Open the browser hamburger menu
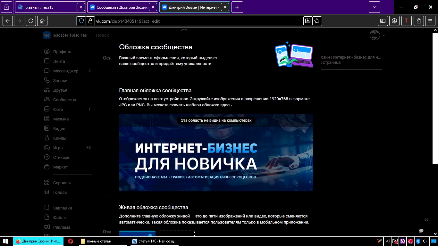Screen dimensions: 438x246 tap(430, 21)
